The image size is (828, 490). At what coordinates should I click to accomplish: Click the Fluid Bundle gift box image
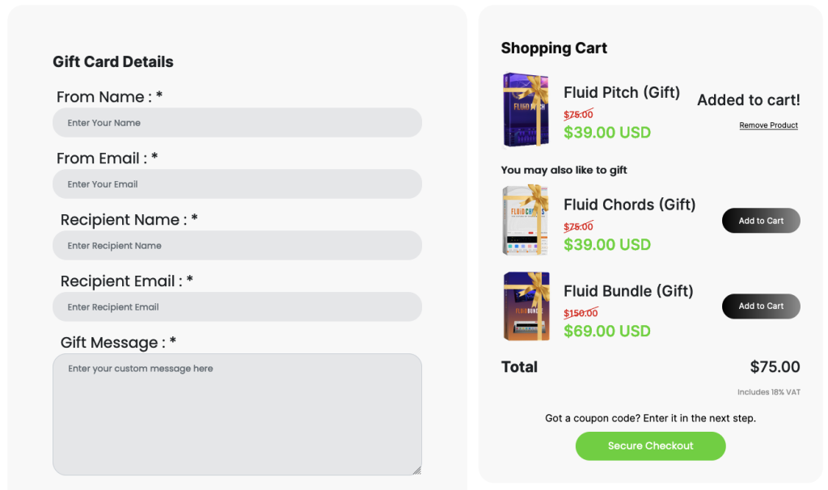(x=526, y=306)
